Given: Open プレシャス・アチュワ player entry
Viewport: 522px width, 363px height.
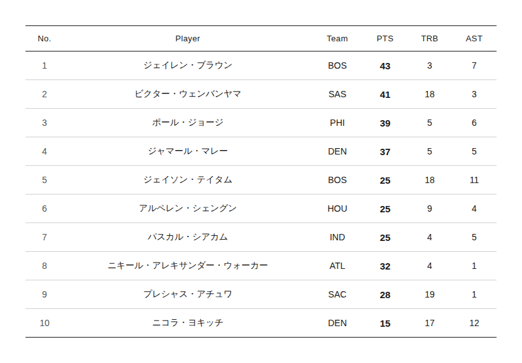Looking at the screenshot, I should 188,294.
